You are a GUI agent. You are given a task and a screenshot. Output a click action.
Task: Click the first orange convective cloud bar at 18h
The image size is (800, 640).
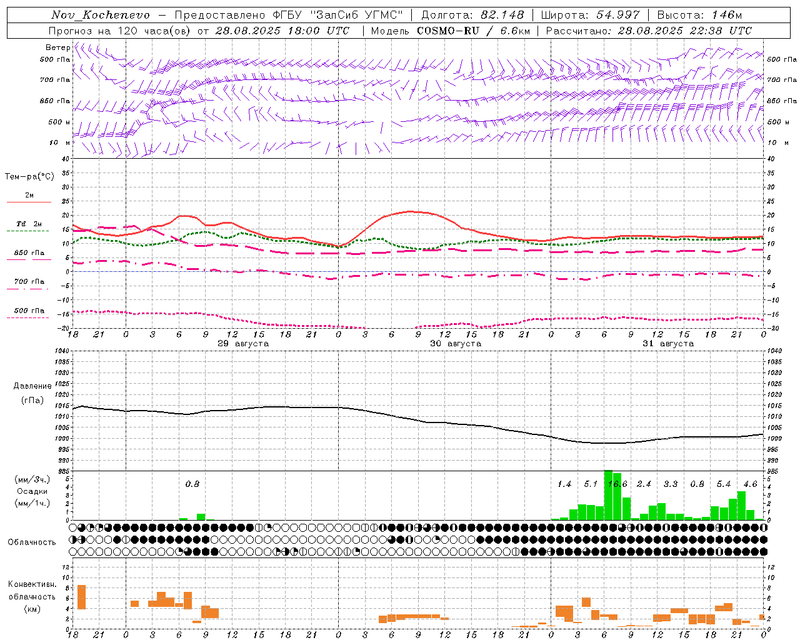(x=81, y=597)
